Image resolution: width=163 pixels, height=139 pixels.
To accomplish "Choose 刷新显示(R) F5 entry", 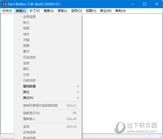I will click(x=48, y=113).
